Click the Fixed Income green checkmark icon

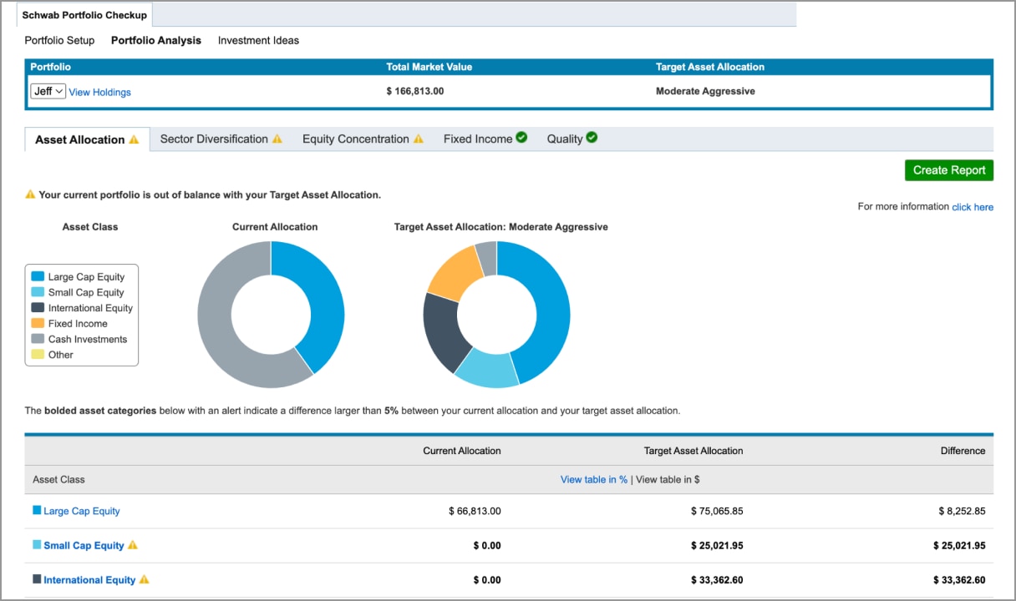click(521, 138)
